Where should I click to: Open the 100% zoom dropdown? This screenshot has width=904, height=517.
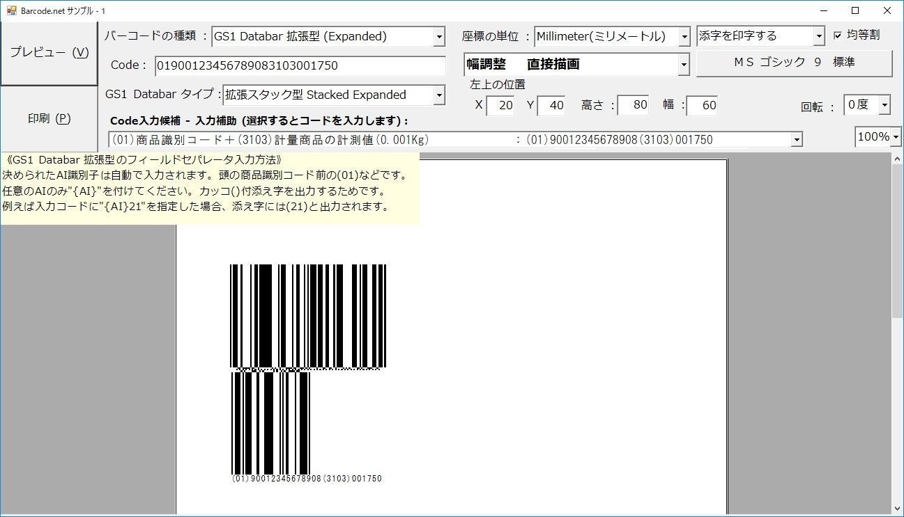[894, 136]
